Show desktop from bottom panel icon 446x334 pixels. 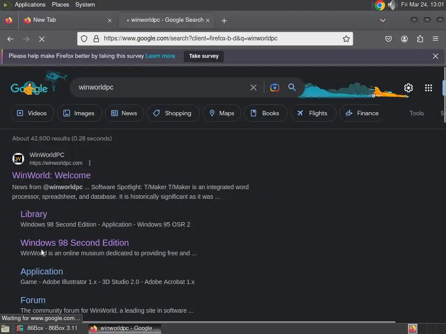tap(5, 329)
